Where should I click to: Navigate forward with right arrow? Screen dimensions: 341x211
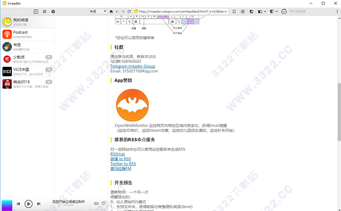(123, 11)
